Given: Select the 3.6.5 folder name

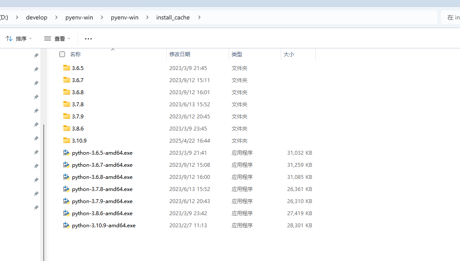Looking at the screenshot, I should pos(78,68).
